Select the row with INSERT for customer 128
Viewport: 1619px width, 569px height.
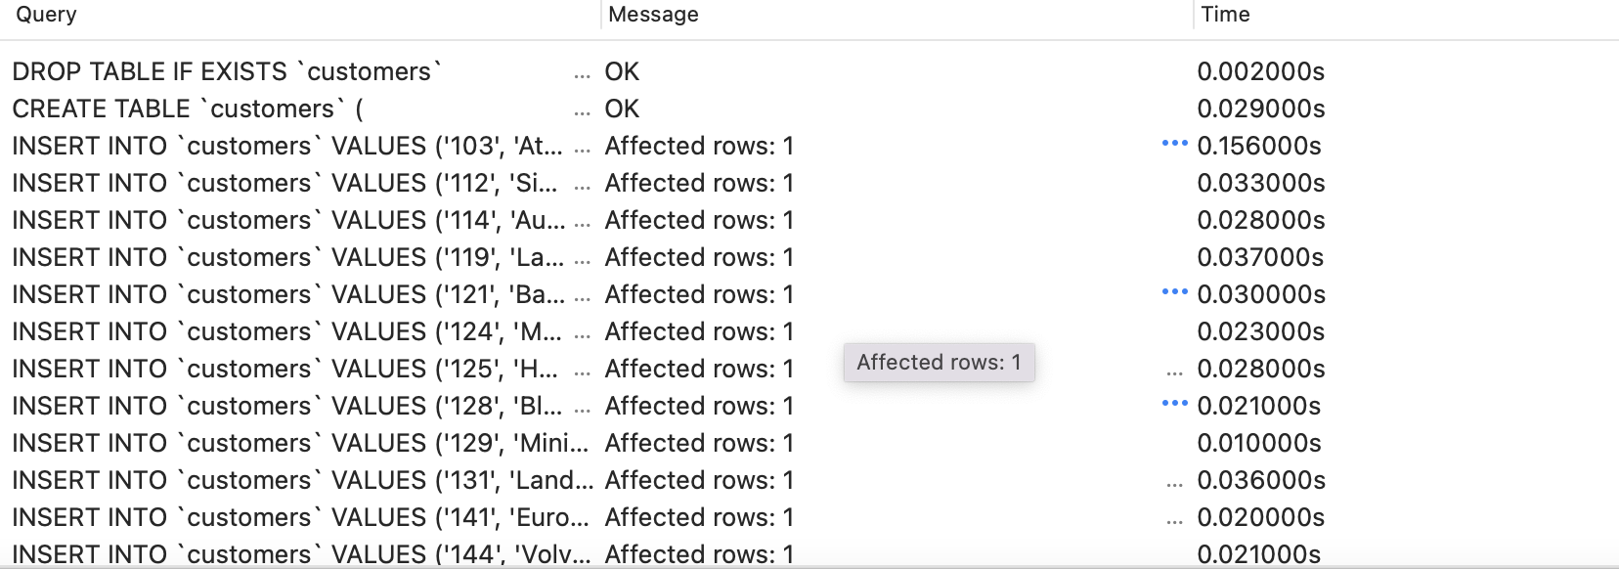click(293, 405)
